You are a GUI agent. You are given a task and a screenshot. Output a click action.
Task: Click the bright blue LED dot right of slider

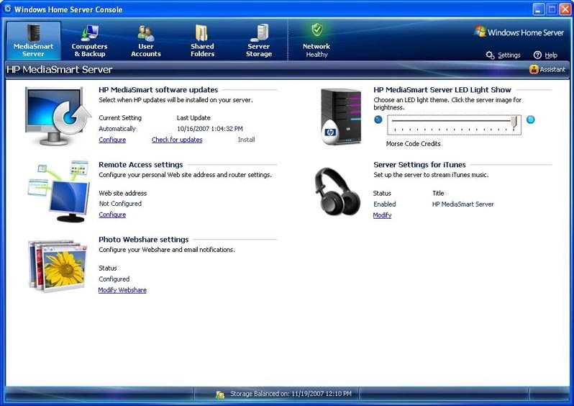tap(530, 119)
